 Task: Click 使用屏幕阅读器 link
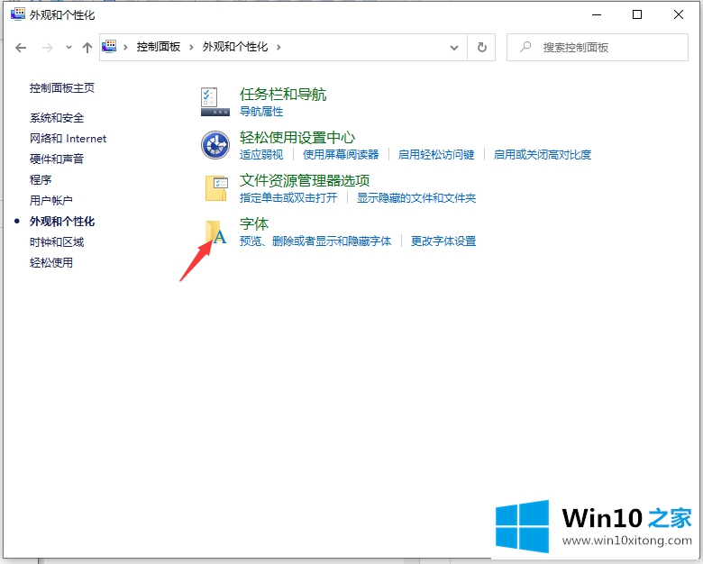(341, 155)
